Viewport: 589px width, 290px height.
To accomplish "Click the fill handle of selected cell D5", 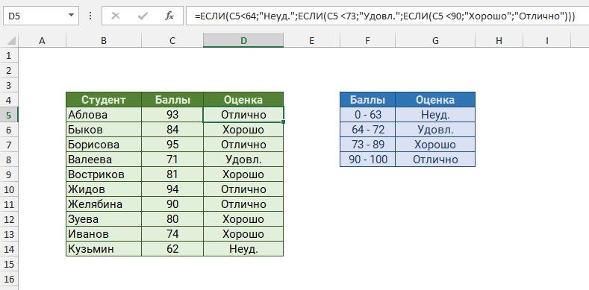I will pos(283,122).
